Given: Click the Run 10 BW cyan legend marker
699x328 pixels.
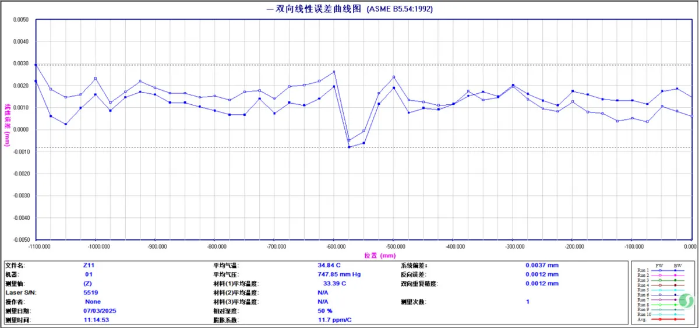Looking at the screenshot, I should 675,315.
